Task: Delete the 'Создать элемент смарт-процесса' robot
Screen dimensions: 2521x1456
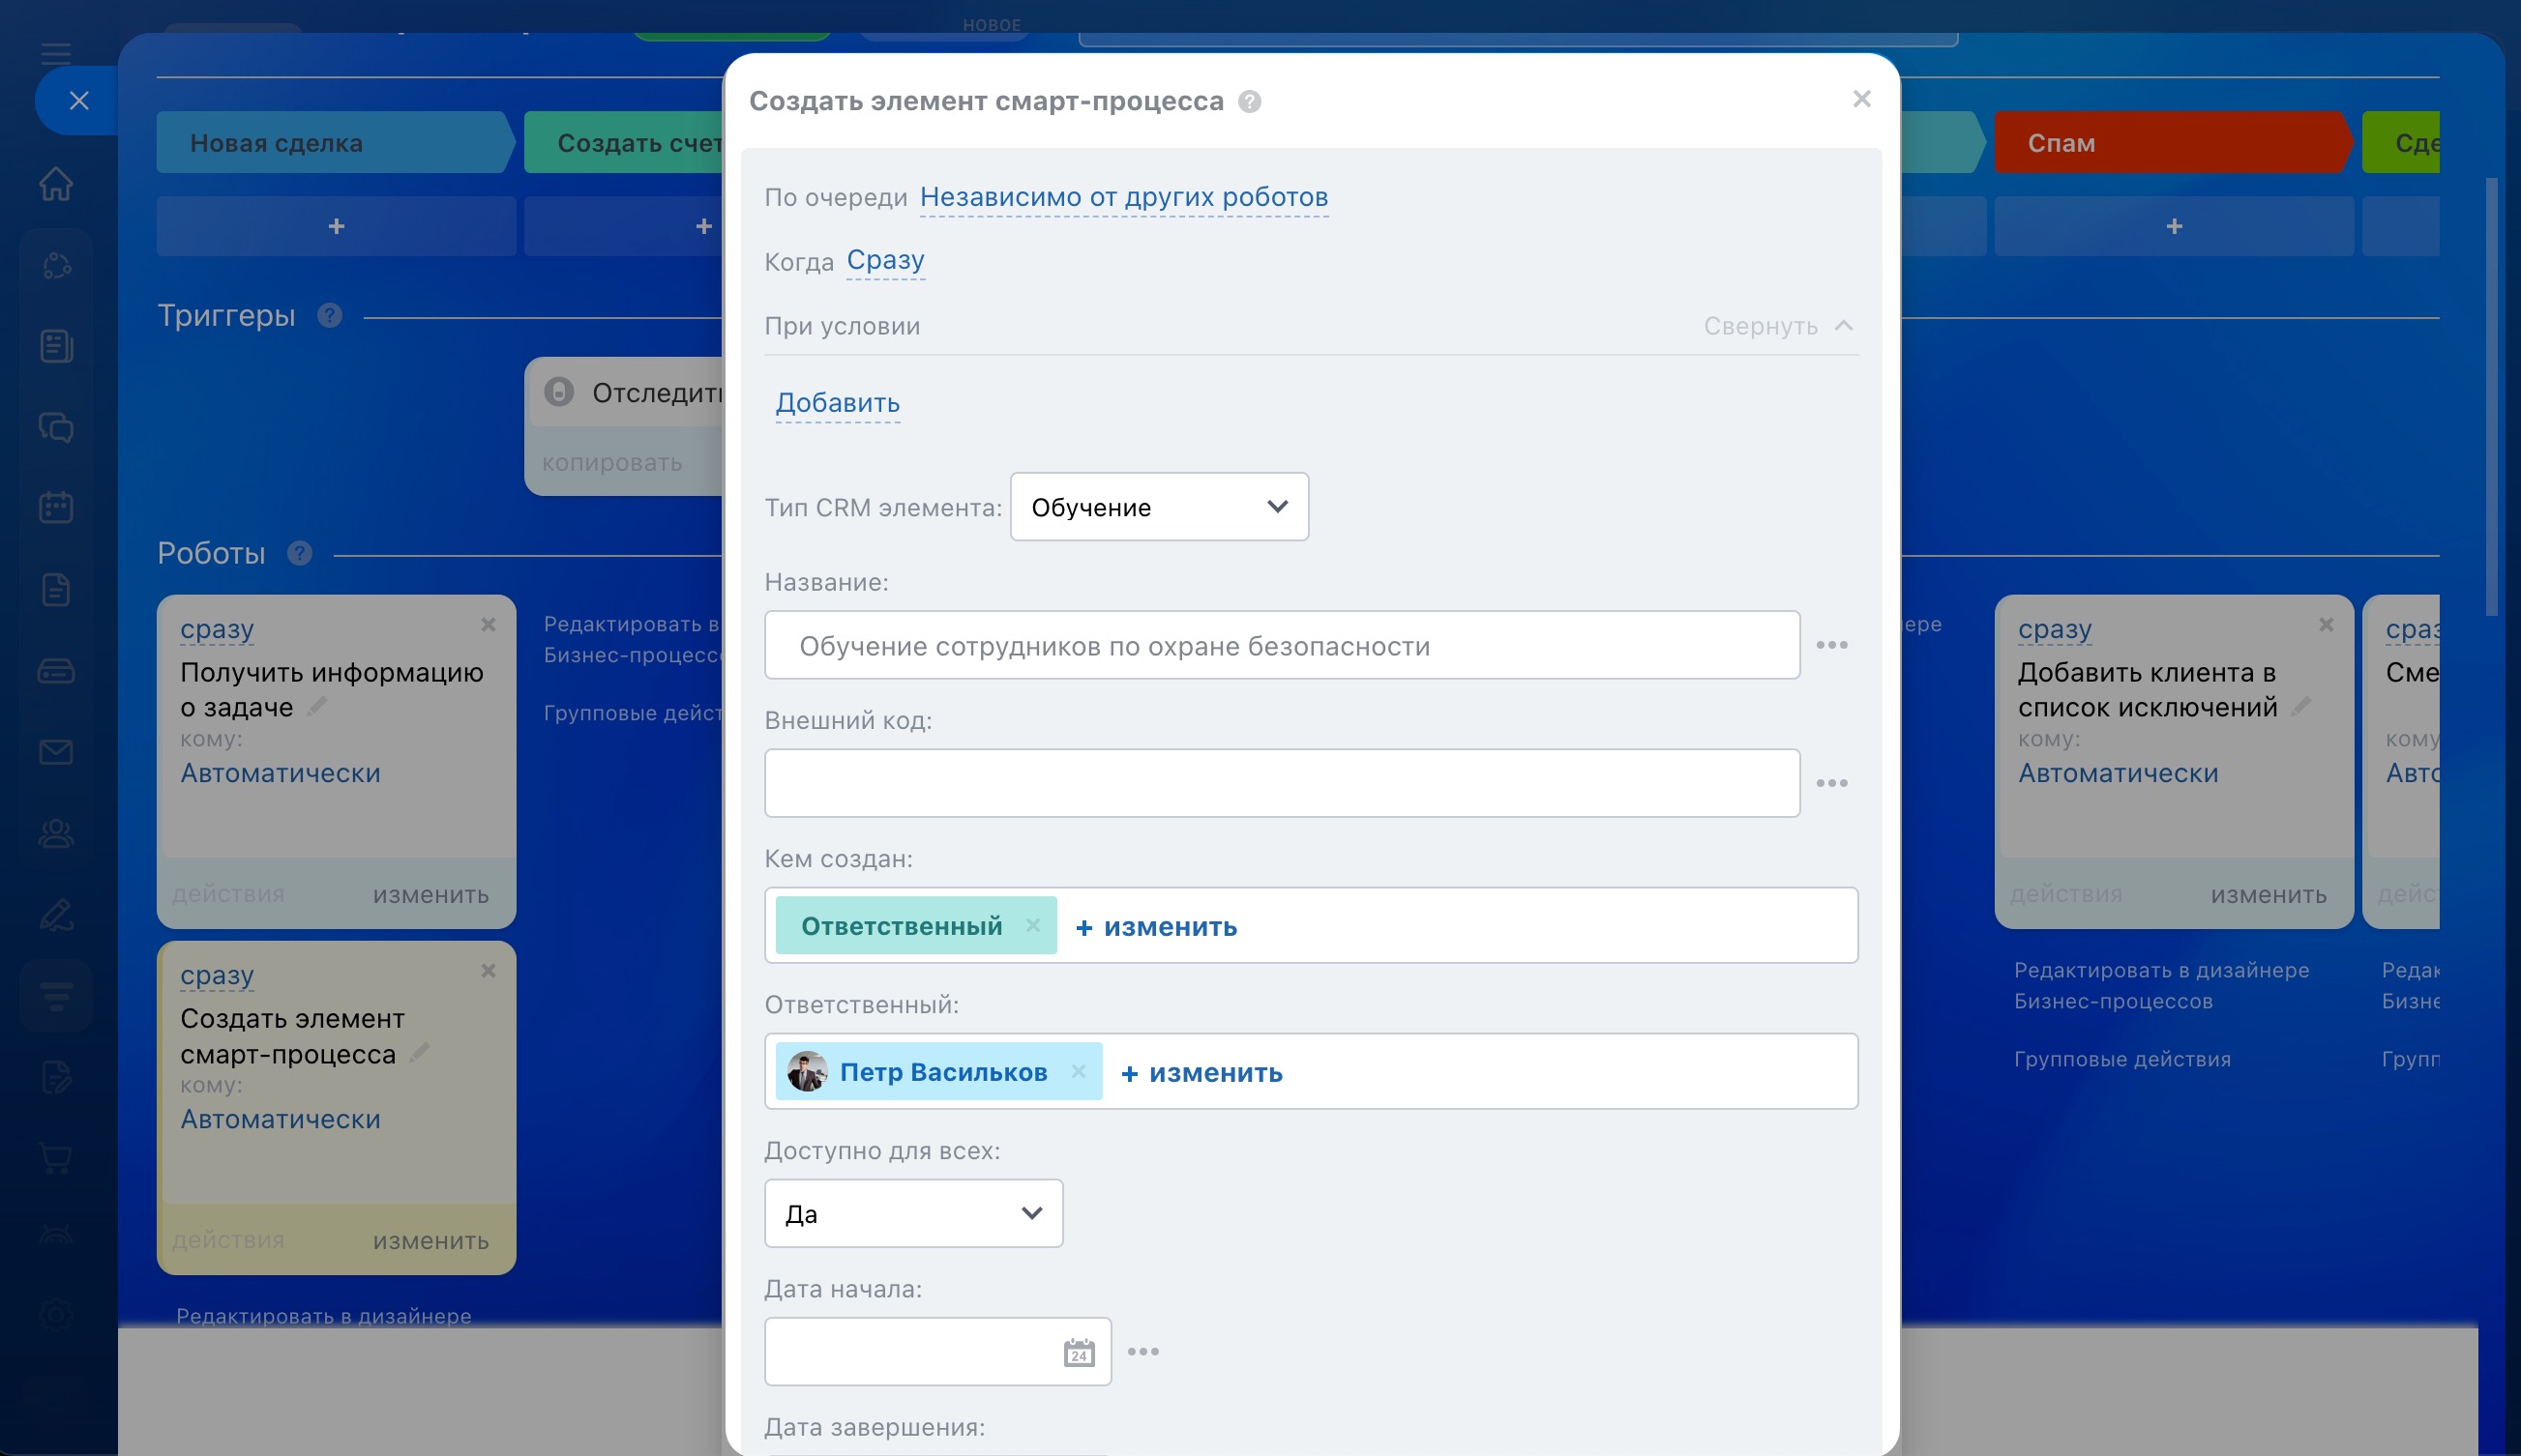Action: click(x=489, y=970)
